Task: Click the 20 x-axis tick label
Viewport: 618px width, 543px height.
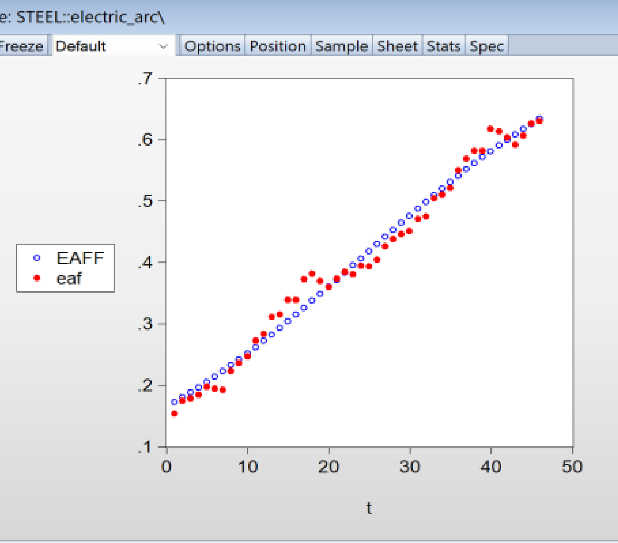Action: pyautogui.click(x=329, y=467)
